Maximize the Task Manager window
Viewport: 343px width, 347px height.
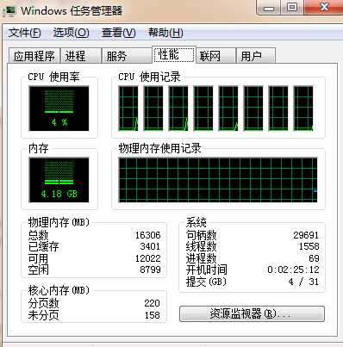(292, 7)
